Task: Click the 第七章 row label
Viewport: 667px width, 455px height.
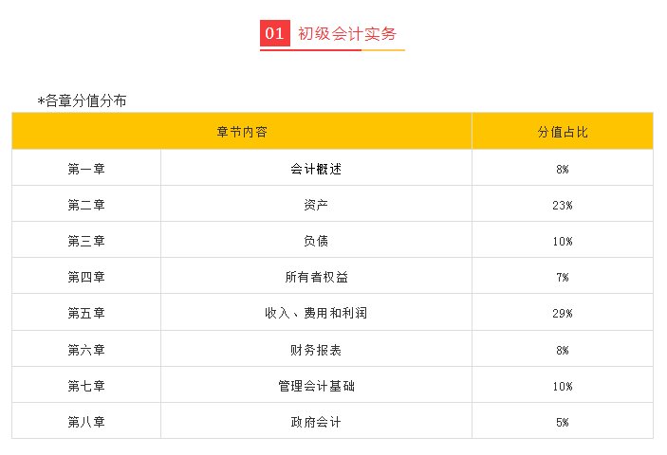Action: (x=86, y=386)
